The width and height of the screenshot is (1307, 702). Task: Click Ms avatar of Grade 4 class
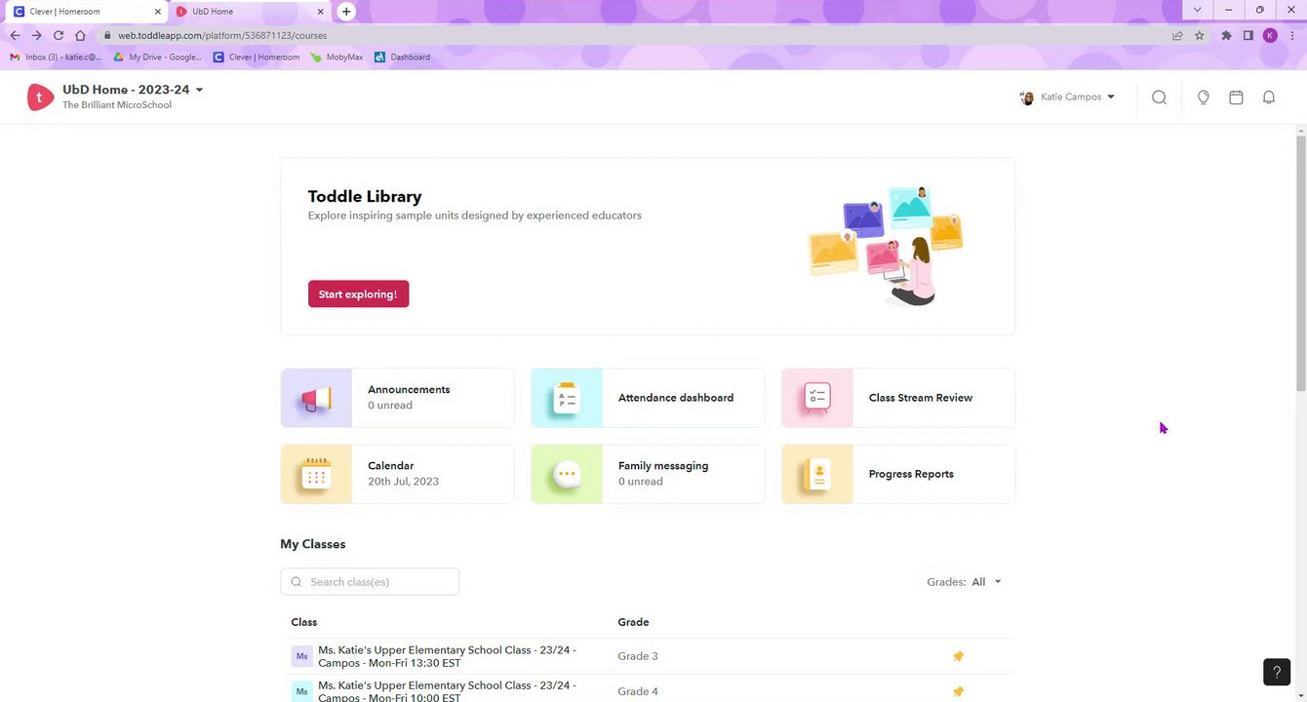[x=301, y=691]
